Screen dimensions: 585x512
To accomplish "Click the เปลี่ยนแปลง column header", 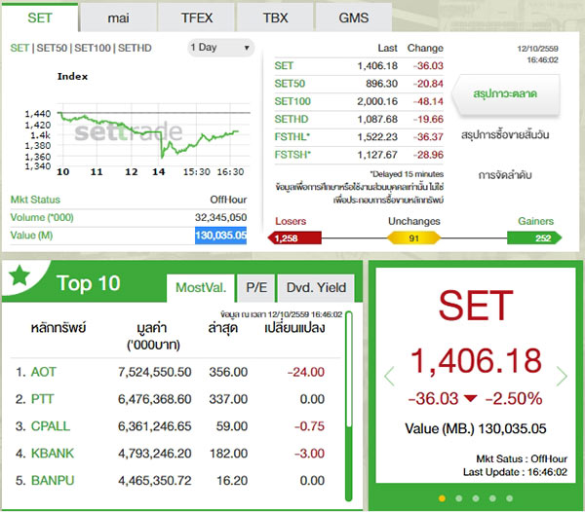I will [294, 328].
